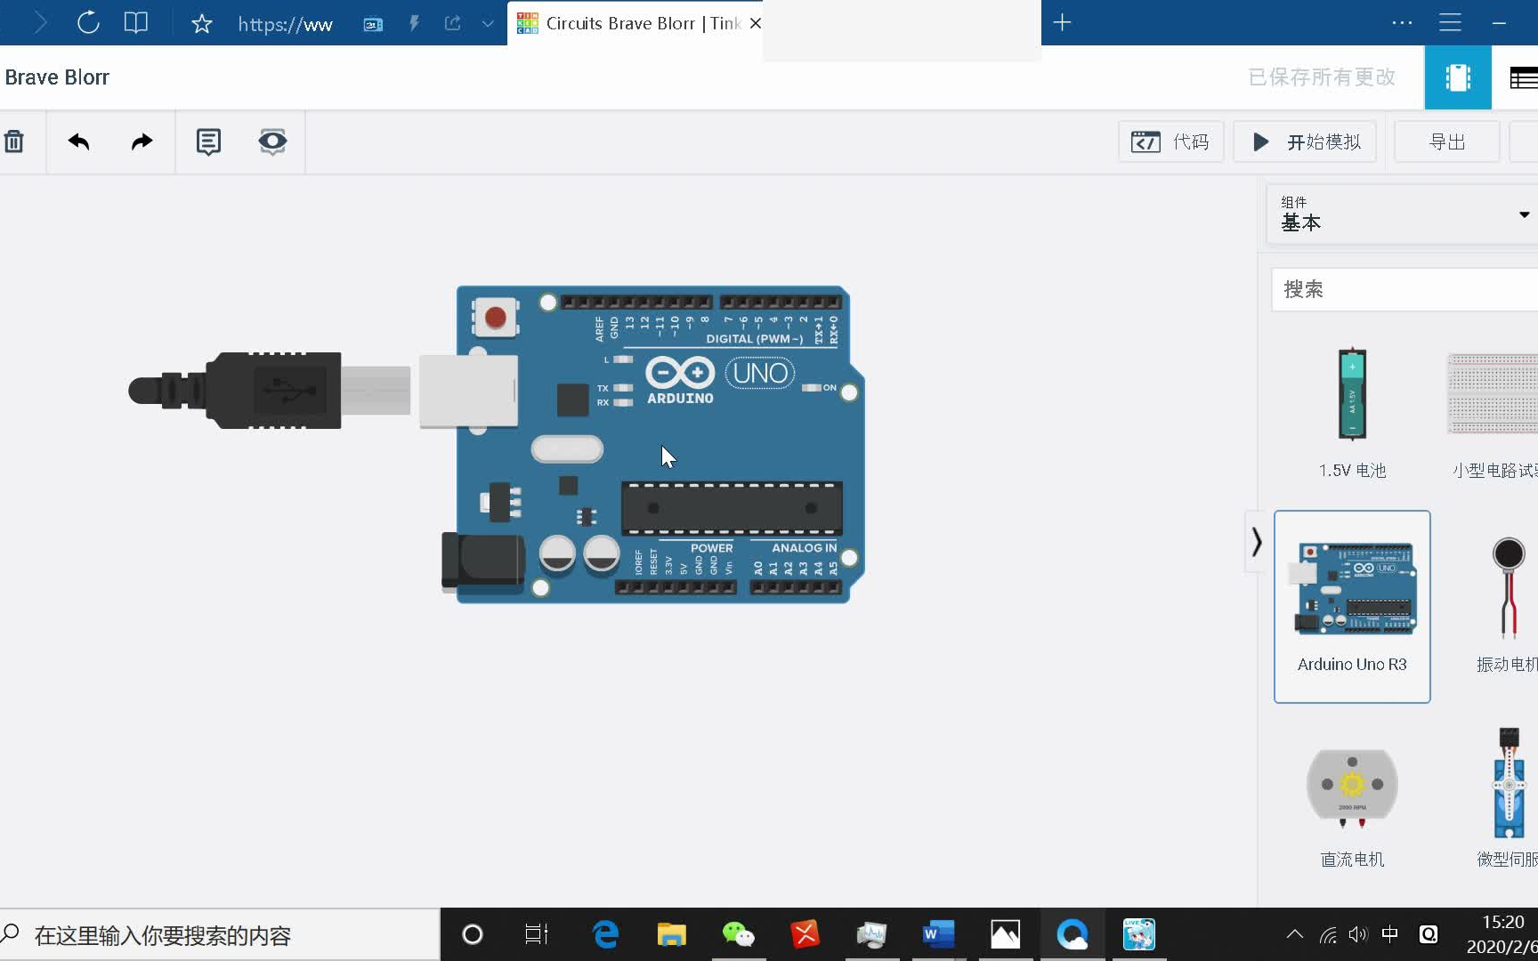Open File Explorer from taskbar
This screenshot has width=1538, height=961.
(x=672, y=934)
